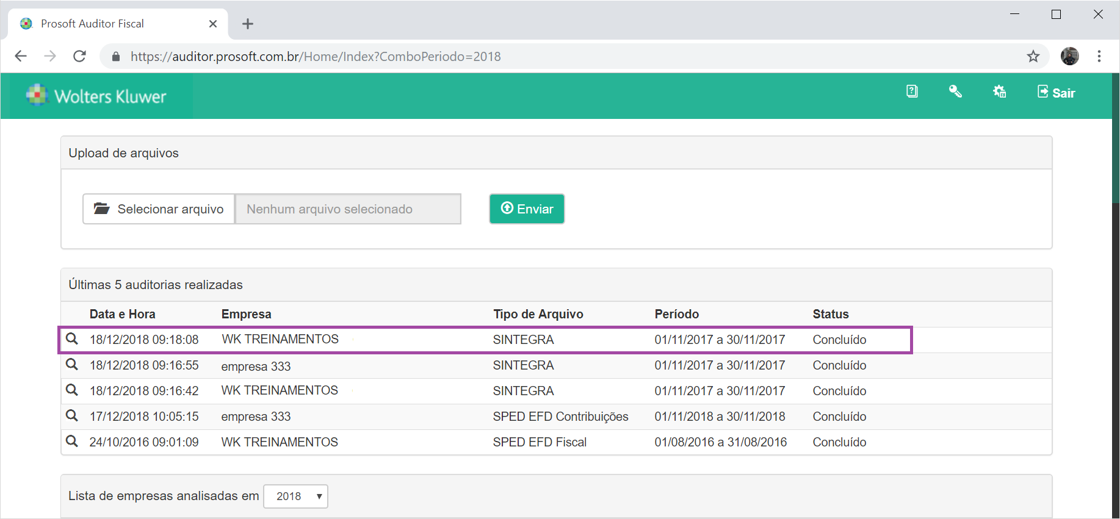Image resolution: width=1120 pixels, height=519 pixels.
Task: Bookmark this page with star icon
Action: click(1033, 56)
